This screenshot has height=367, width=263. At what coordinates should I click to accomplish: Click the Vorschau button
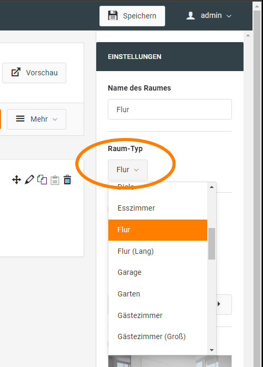point(34,73)
